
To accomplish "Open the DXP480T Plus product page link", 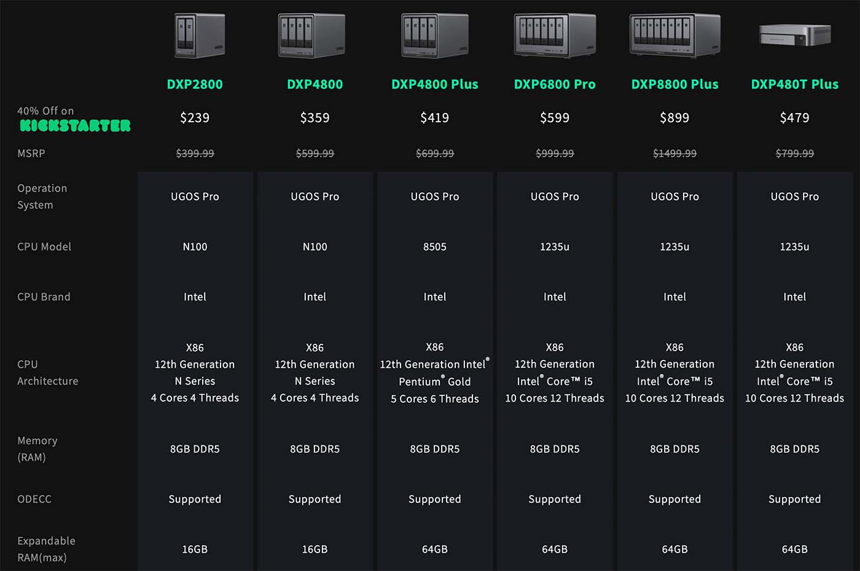I will pyautogui.click(x=794, y=84).
